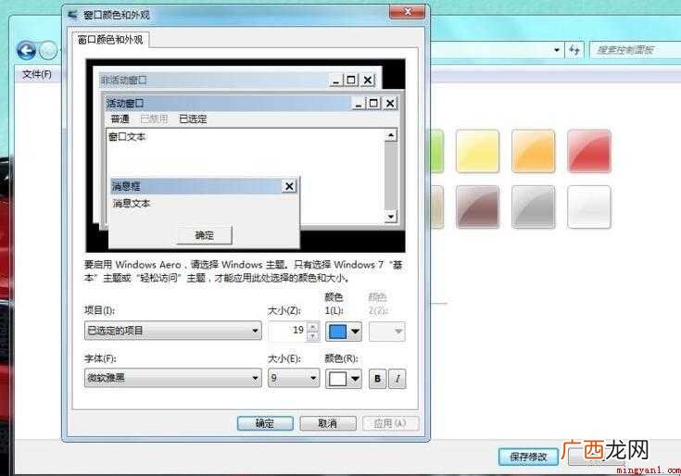Click the 确定 button inside the preview message box
681x476 pixels.
[204, 235]
